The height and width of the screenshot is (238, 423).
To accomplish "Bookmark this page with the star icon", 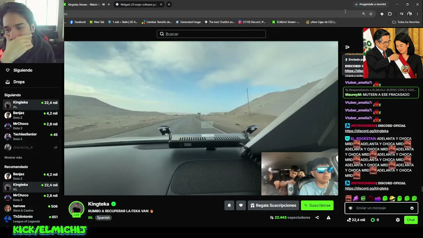I will click(371, 14).
